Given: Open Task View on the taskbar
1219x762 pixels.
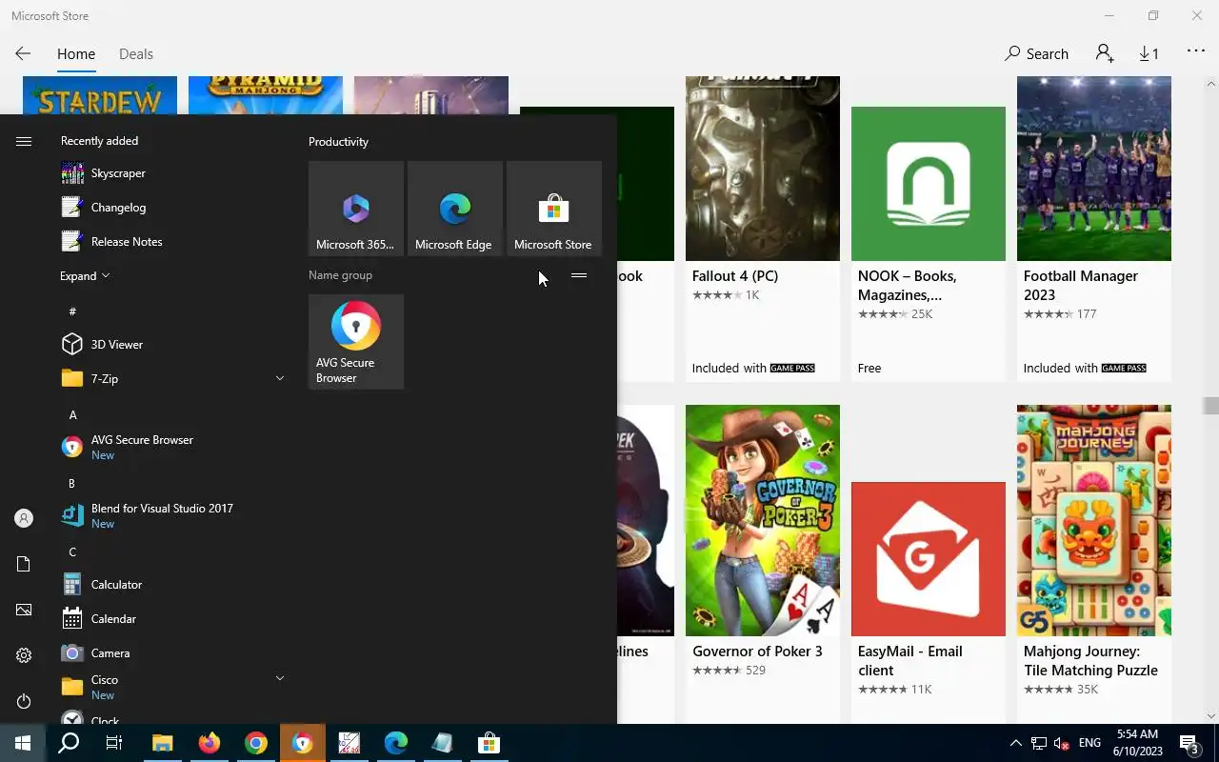Looking at the screenshot, I should click(x=114, y=743).
